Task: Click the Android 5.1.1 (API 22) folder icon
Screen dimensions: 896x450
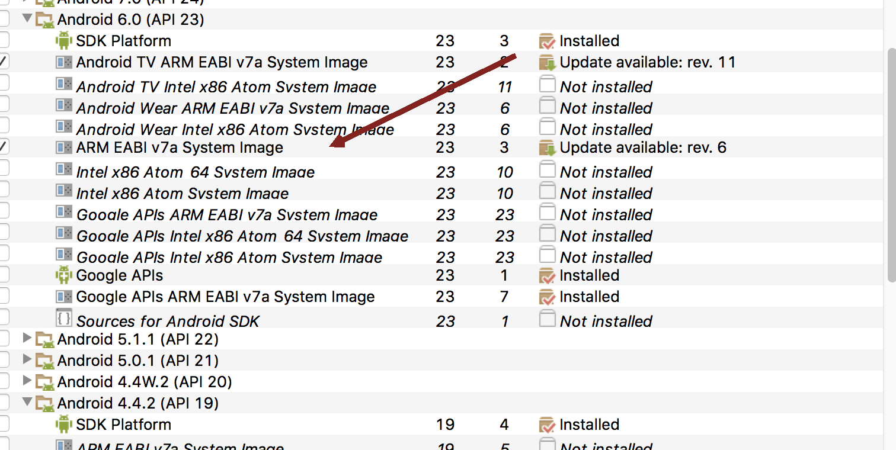Action: pos(44,339)
